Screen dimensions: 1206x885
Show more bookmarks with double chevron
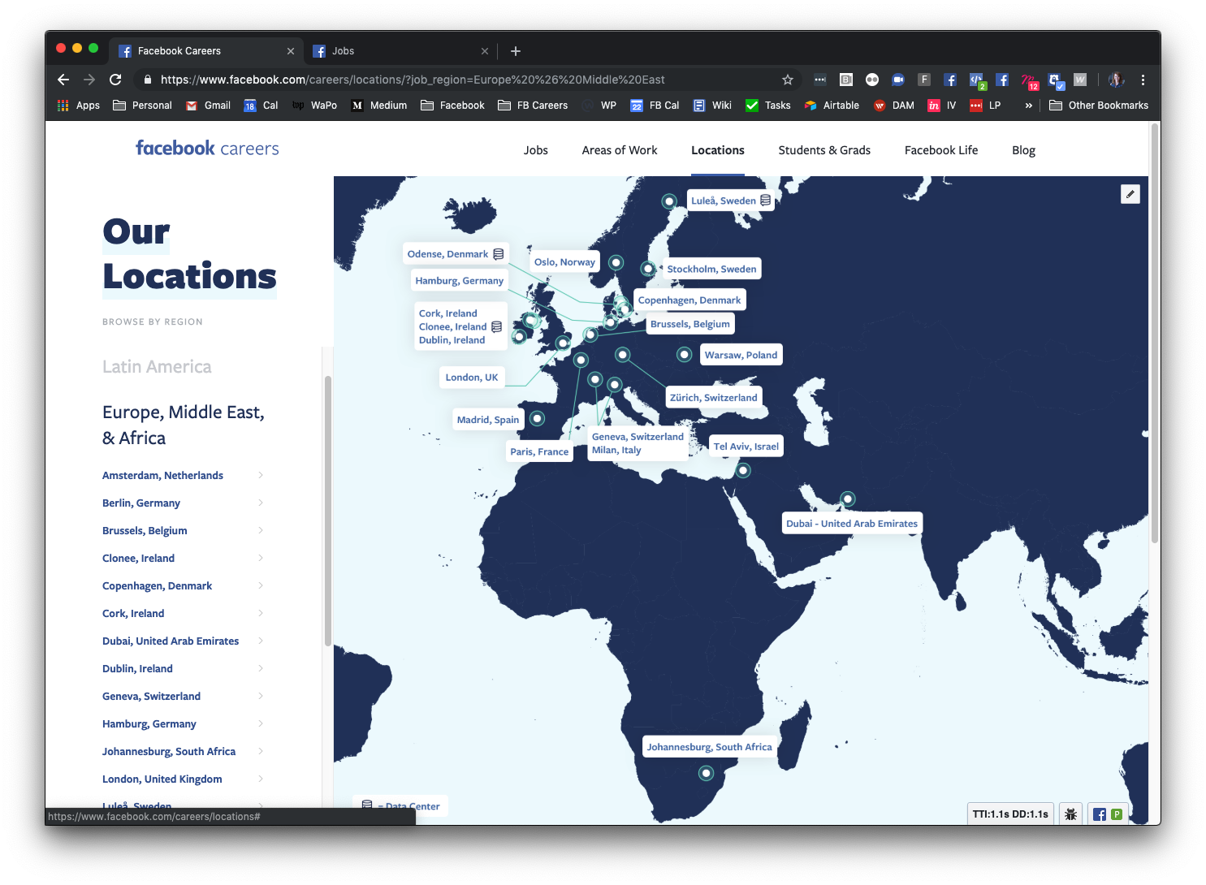tap(1028, 106)
